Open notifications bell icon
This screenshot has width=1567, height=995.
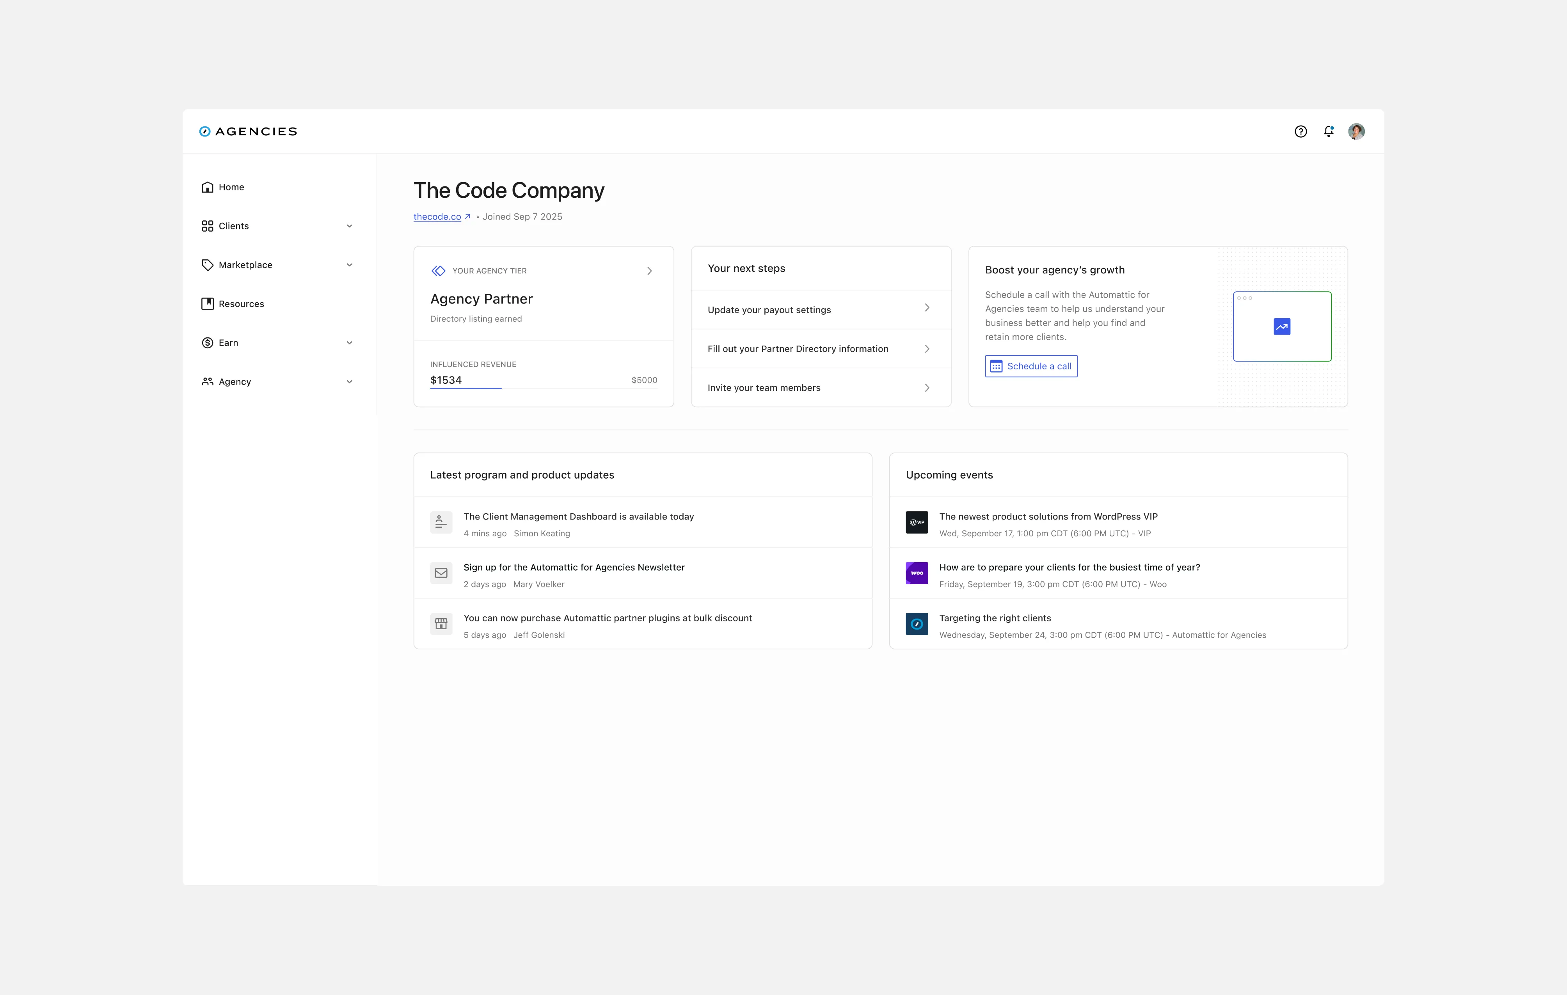click(x=1328, y=131)
